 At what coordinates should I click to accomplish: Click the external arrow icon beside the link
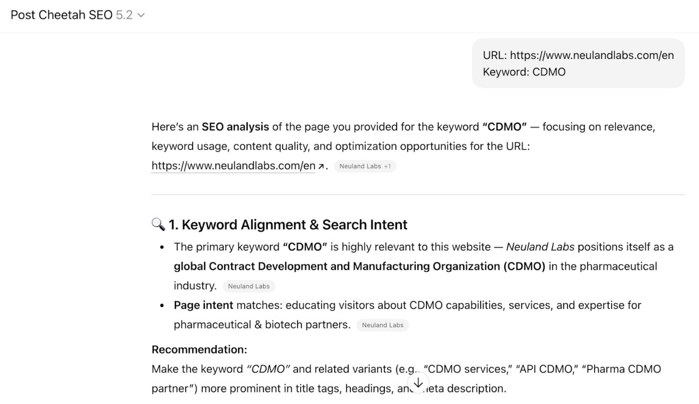click(321, 166)
